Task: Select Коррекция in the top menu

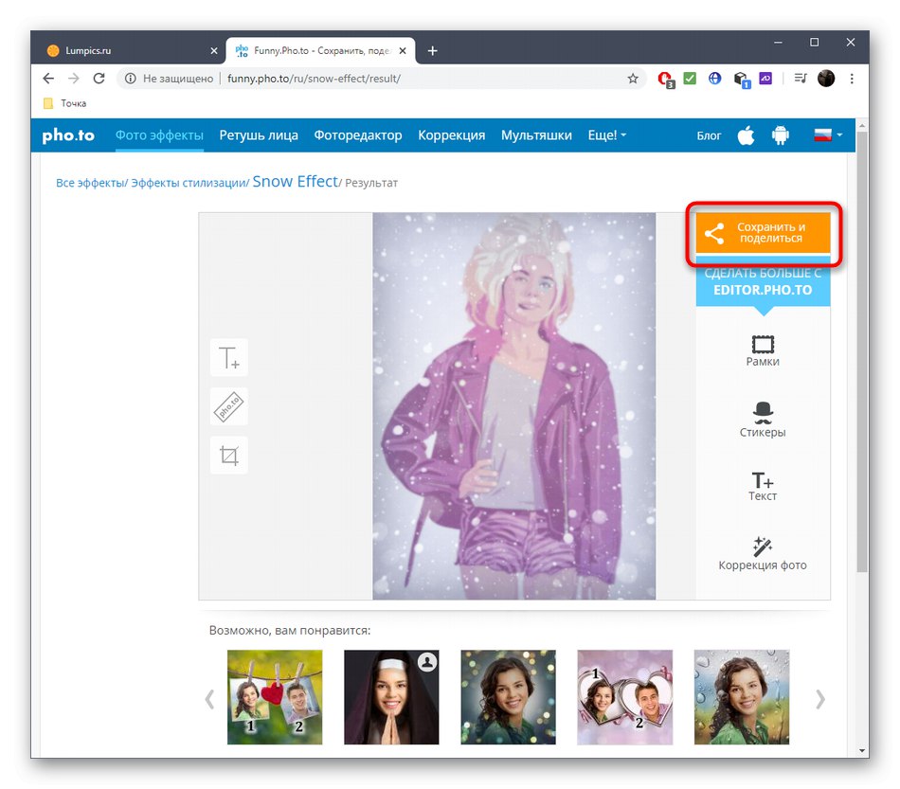Action: tap(451, 135)
